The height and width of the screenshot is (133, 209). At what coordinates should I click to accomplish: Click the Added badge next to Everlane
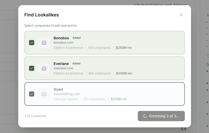pos(76,63)
